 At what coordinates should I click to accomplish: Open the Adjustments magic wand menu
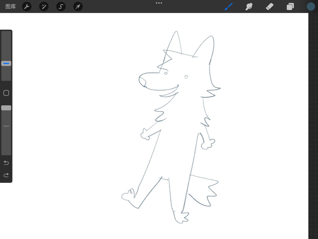pos(44,7)
